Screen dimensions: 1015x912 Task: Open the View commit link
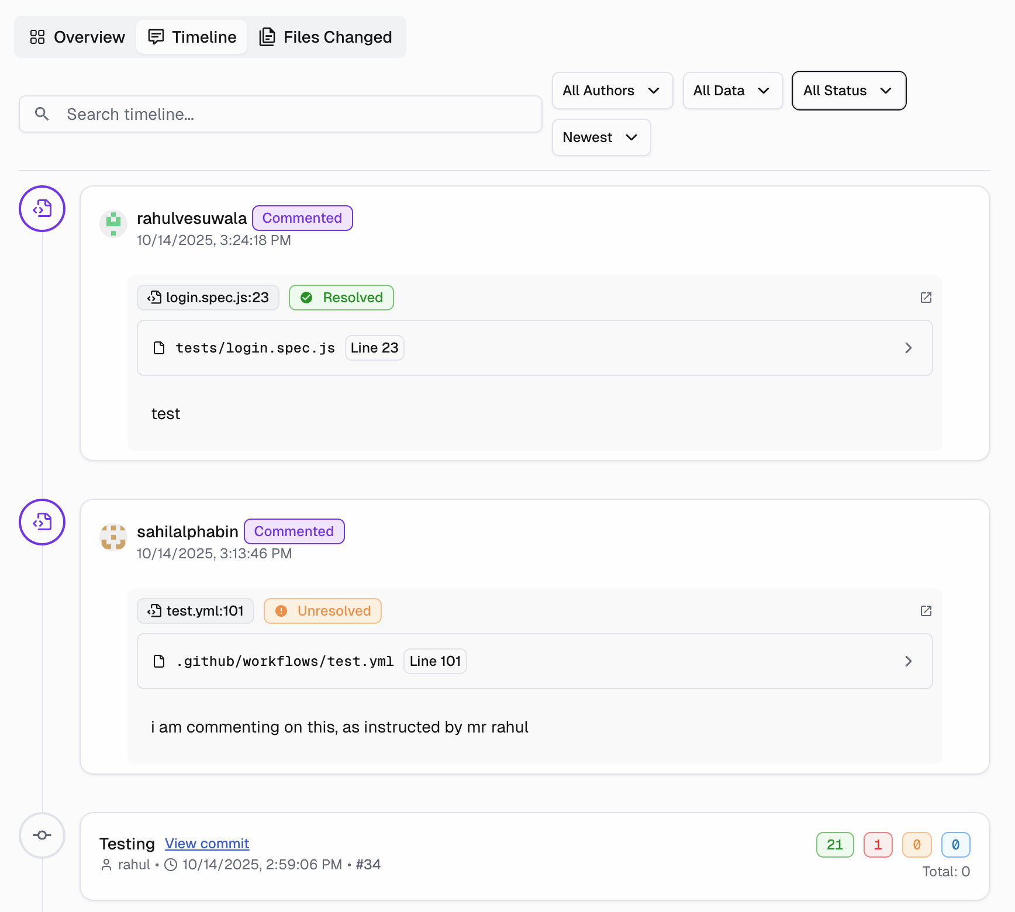207,844
